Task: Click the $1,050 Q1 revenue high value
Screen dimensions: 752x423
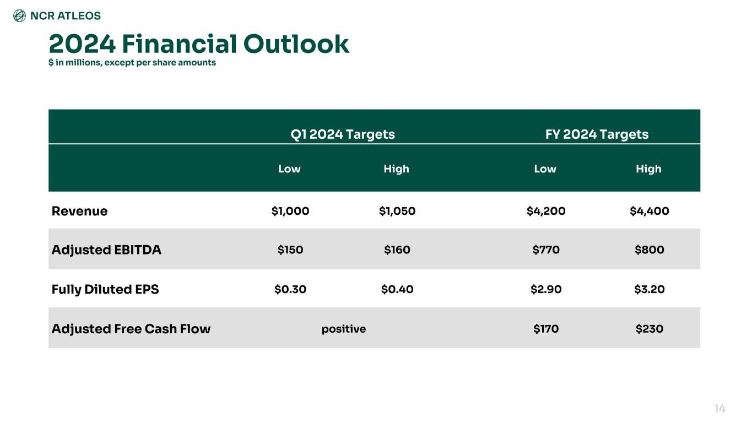Action: pos(397,211)
